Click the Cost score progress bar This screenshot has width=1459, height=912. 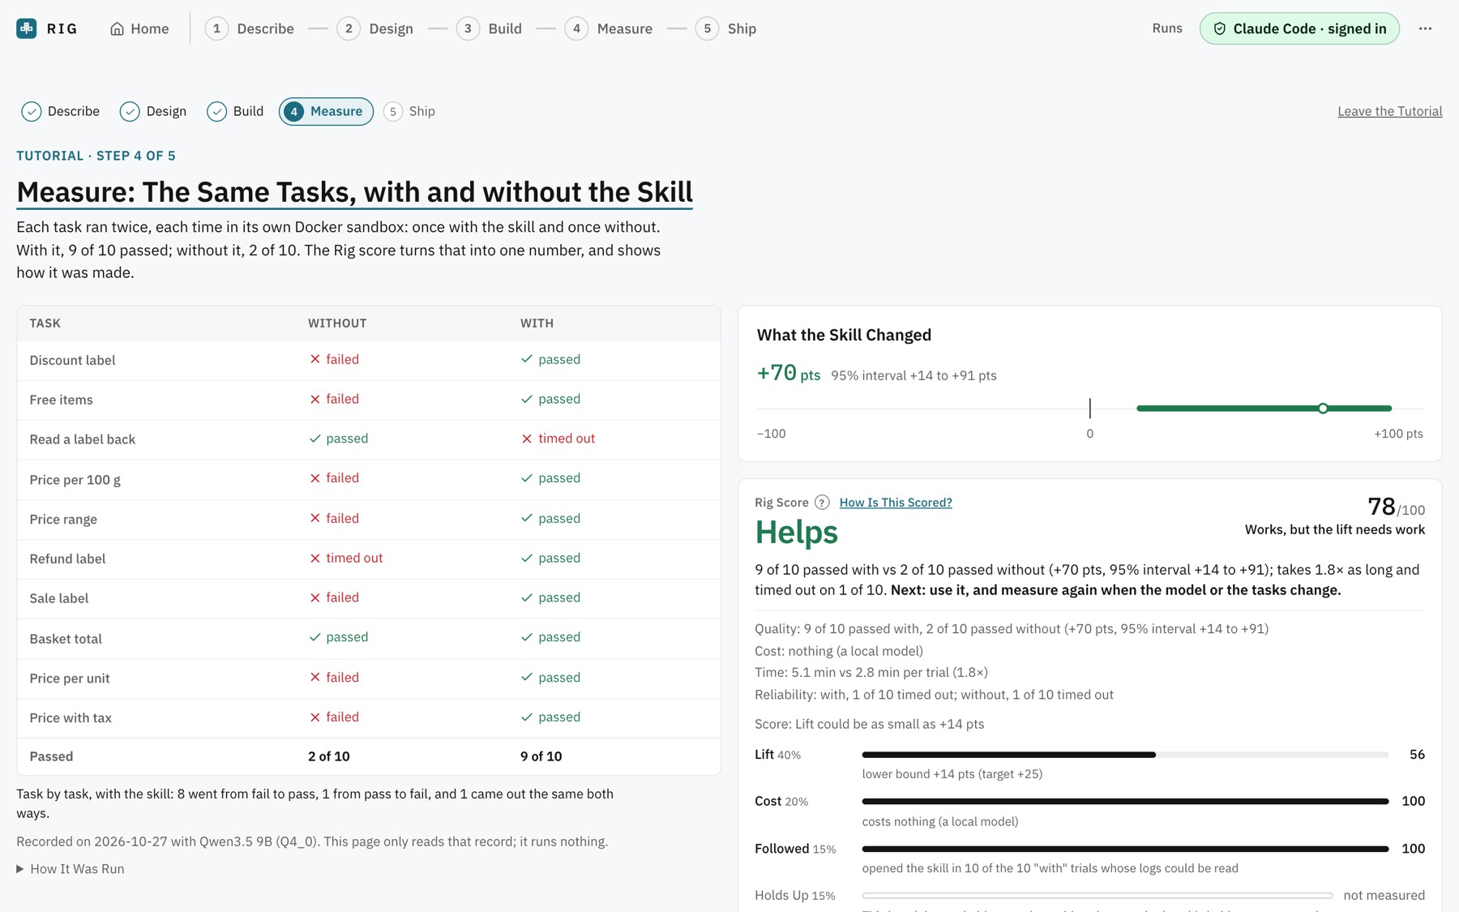[x=1125, y=801]
